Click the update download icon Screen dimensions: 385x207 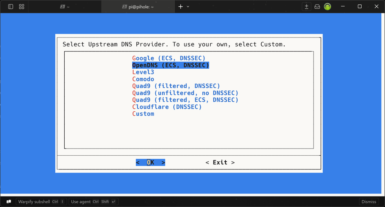[x=306, y=7]
